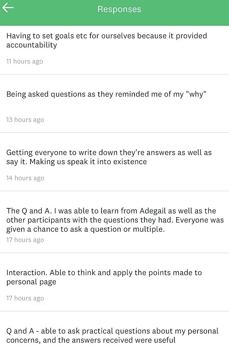Open the response mentioning Adegail's Q and A

pyautogui.click(x=114, y=222)
